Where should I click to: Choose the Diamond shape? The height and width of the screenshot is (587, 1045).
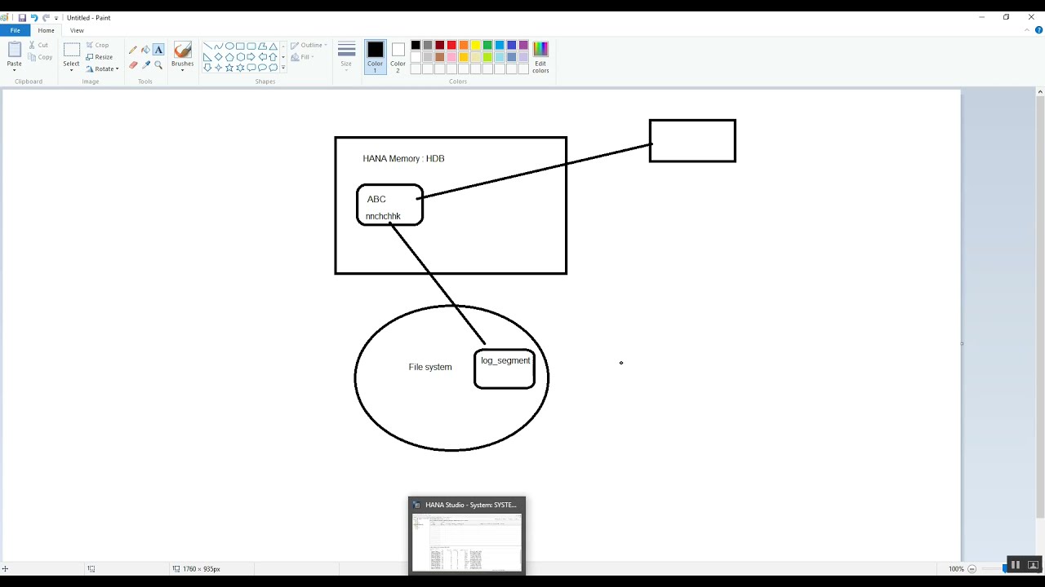click(x=218, y=57)
